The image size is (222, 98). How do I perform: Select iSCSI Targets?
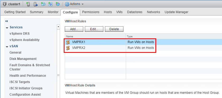pos(20,82)
